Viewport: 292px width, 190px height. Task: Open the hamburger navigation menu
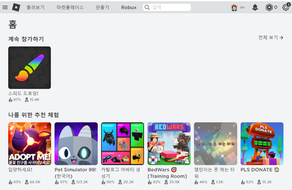click(5, 7)
